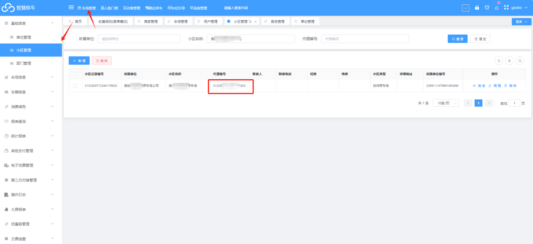Click the 智慧停车 cloud logo

click(8, 8)
